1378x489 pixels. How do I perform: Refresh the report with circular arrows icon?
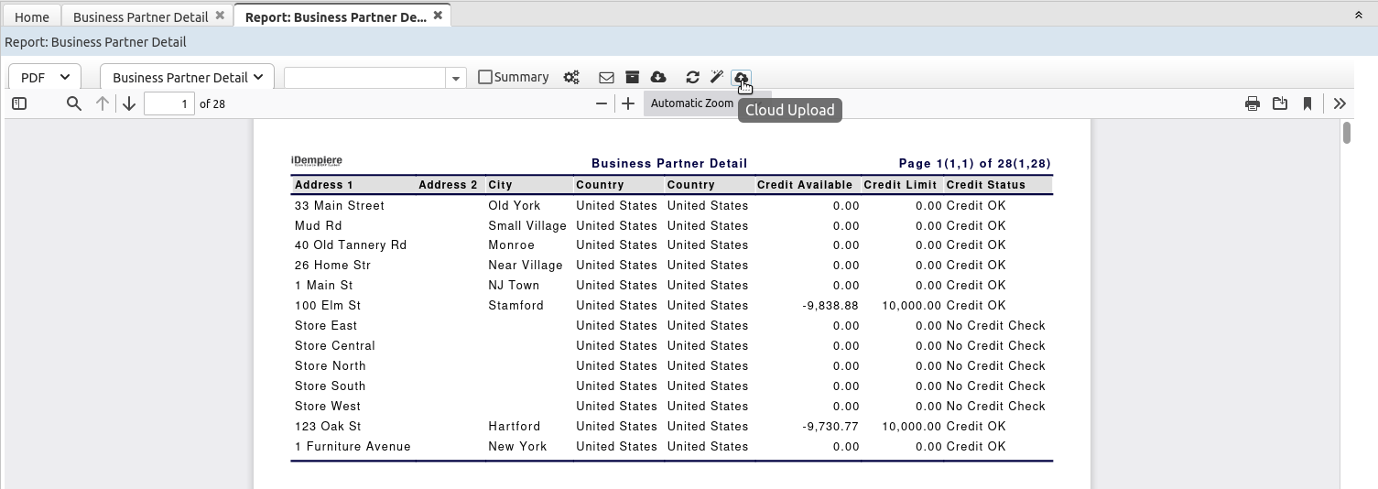click(692, 78)
